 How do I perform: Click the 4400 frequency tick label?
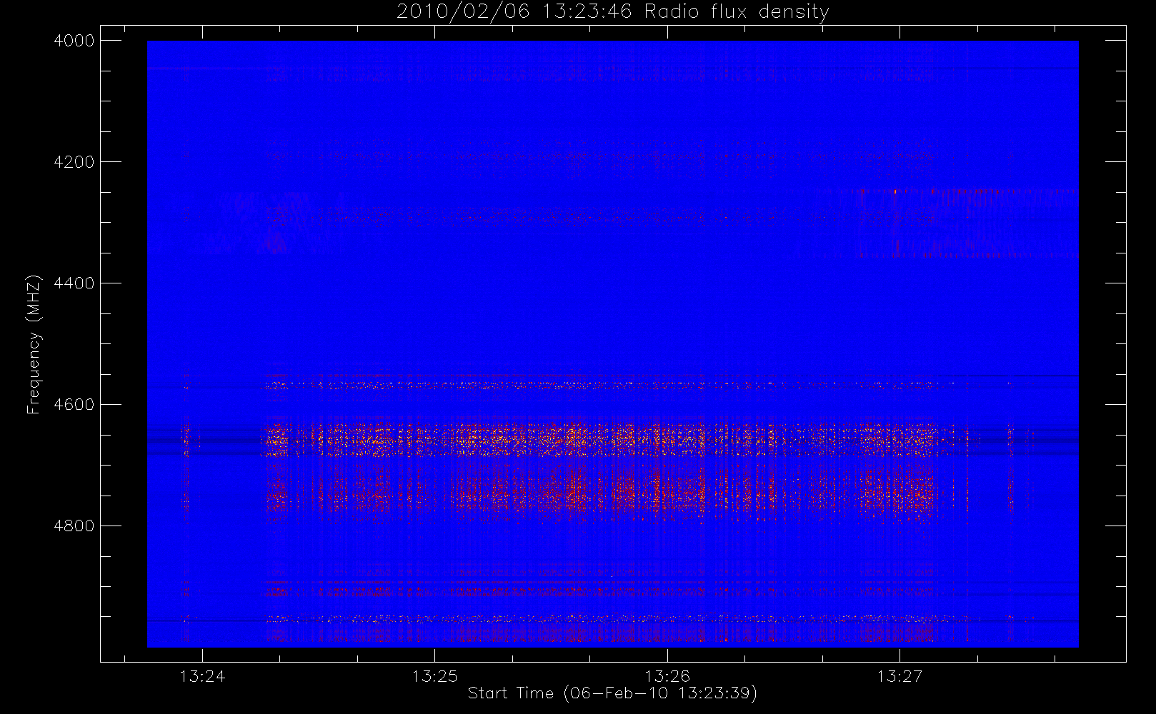click(x=74, y=283)
